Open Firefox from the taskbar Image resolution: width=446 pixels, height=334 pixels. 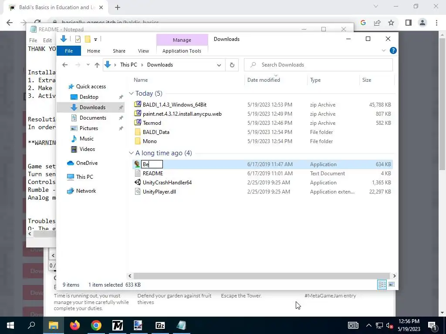75,325
